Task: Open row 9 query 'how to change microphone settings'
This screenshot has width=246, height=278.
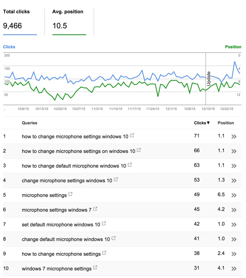Action: point(61,254)
